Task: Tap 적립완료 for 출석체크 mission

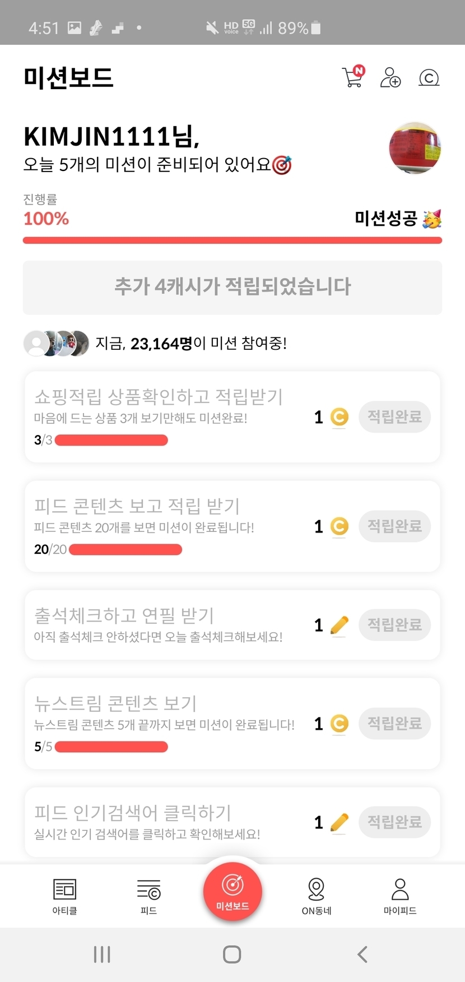Action: pyautogui.click(x=394, y=625)
